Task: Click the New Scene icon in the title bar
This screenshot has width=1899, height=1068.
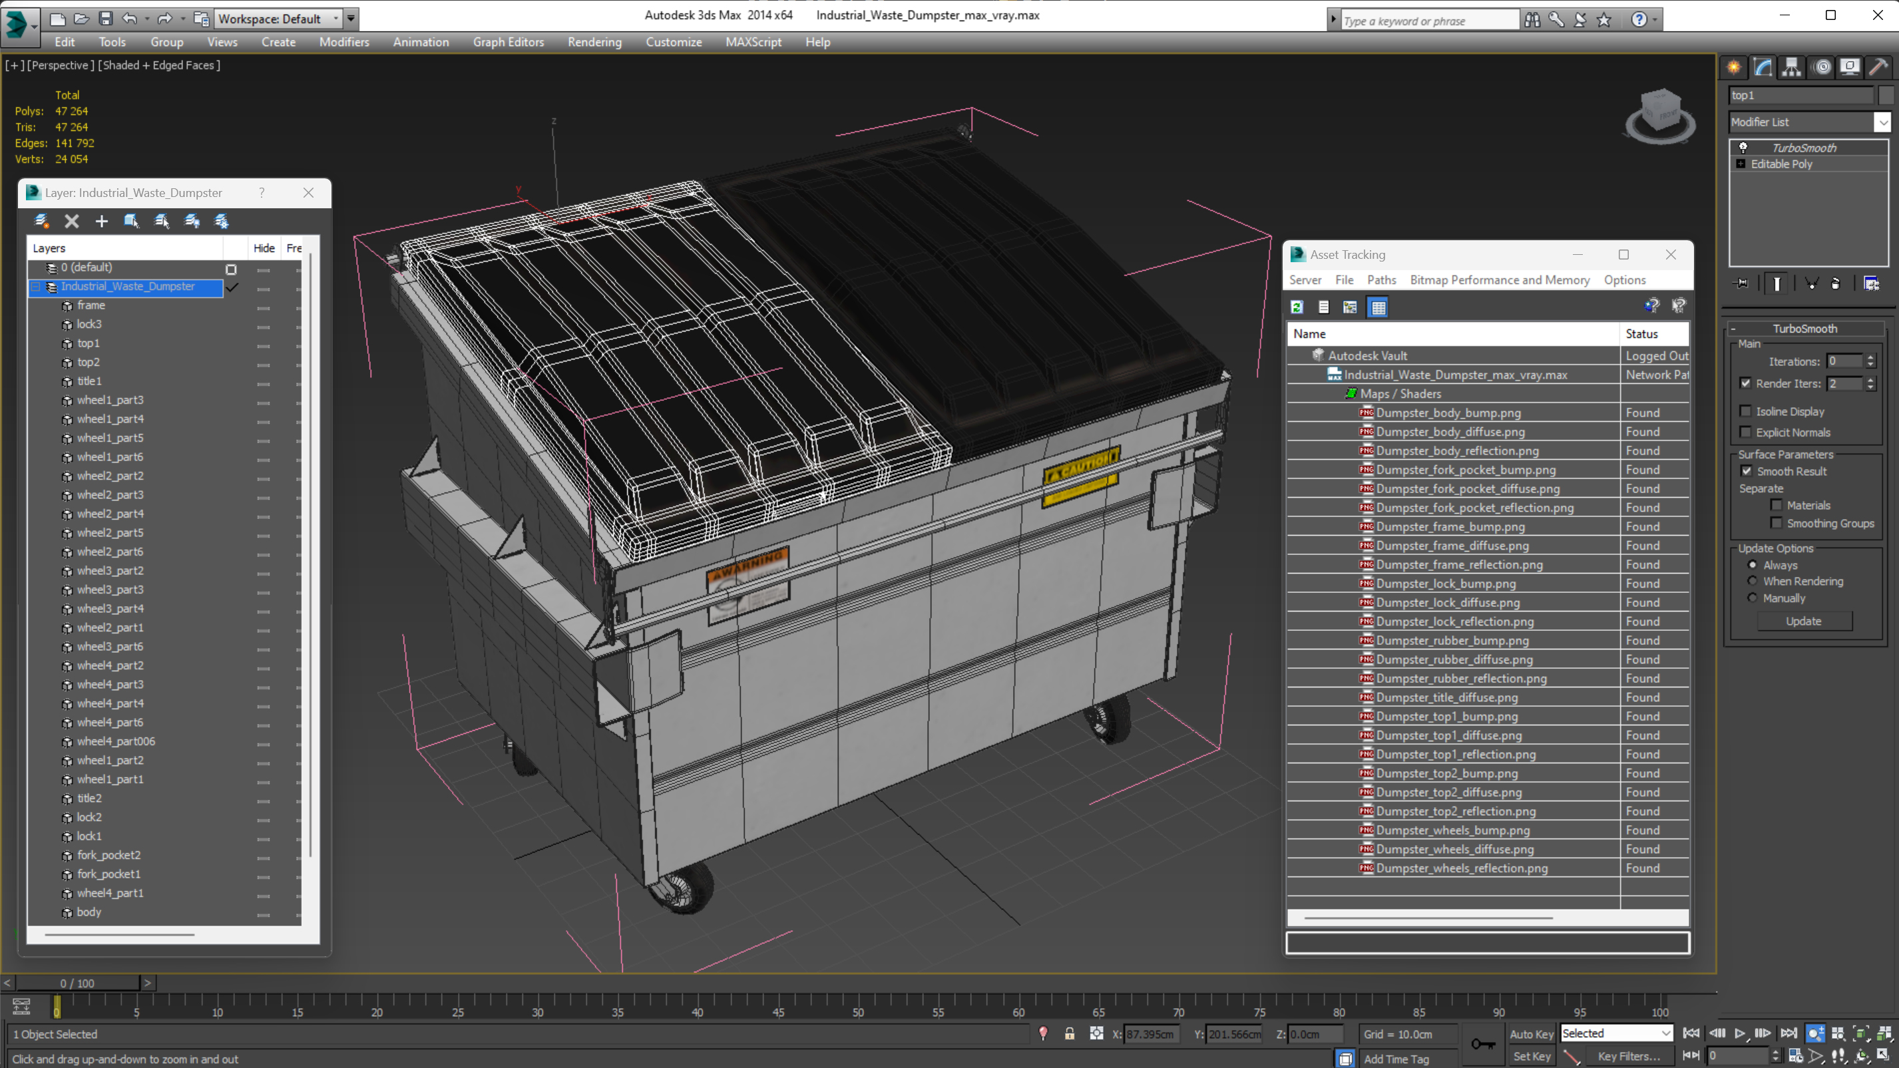Action: tap(57, 19)
